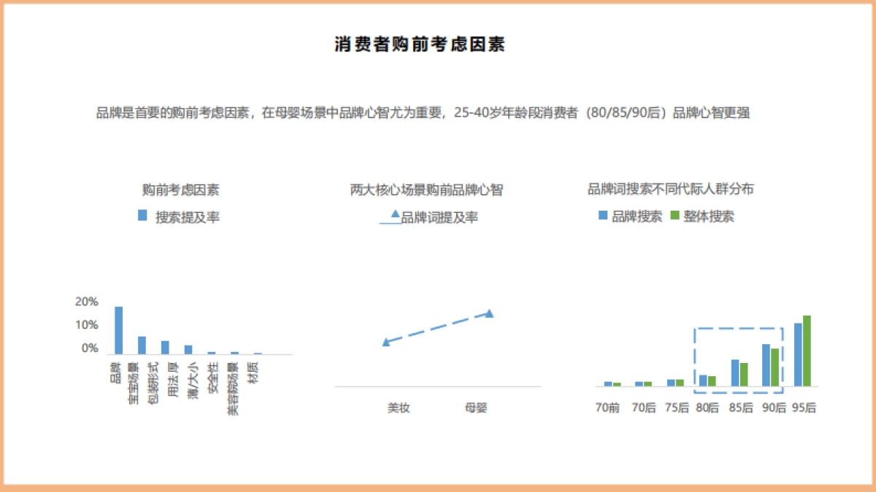
Task: Click the blue 搜索提及率 legend square
Action: [141, 216]
